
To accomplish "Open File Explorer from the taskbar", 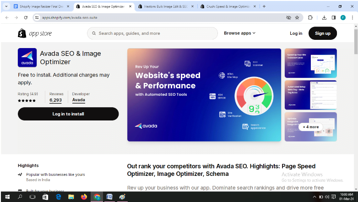I will (71, 197).
